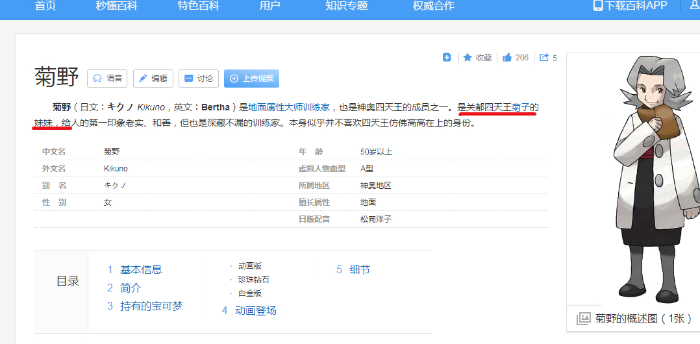Click the 菊野的概述图（1张） caption

(644, 319)
